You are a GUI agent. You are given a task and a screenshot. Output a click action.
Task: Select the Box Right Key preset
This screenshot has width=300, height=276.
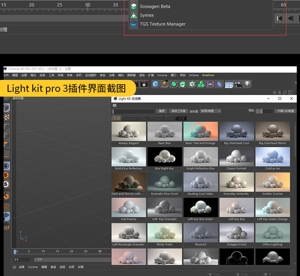[164, 159]
